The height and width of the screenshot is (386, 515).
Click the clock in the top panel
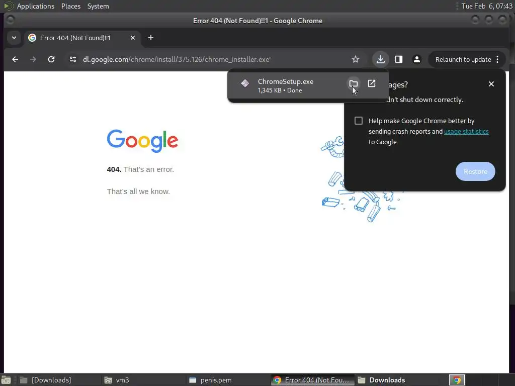pos(487,6)
